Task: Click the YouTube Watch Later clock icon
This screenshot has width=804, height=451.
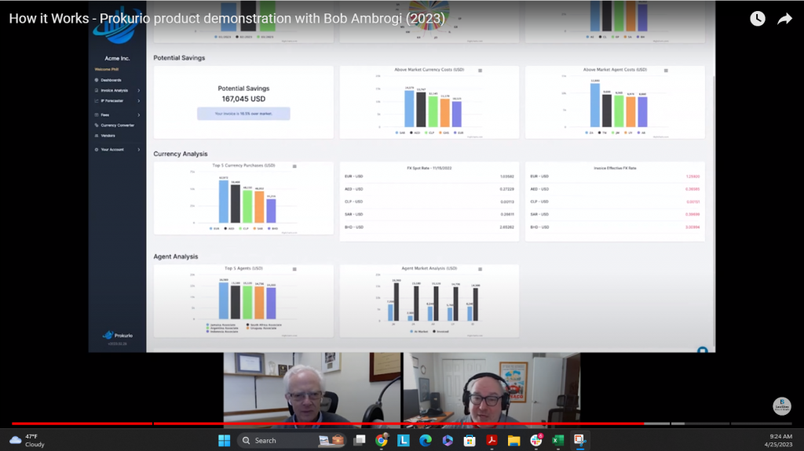Action: (x=758, y=19)
